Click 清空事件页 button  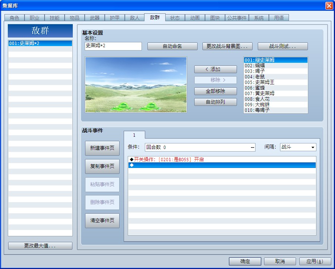[x=103, y=220]
